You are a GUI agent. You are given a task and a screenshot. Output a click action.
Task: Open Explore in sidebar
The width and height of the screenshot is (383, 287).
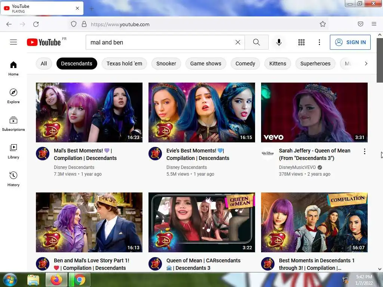click(x=13, y=96)
